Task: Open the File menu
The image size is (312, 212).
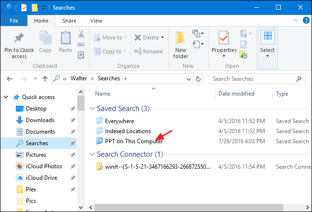Action: point(14,21)
